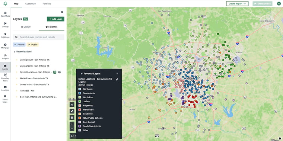Click the Judson legend swatch
283x141 pixels.
tap(80, 102)
